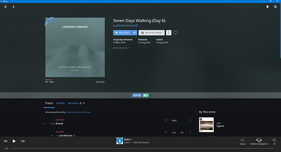Click the 56 minutes duration text
The image size is (281, 152).
[100, 82]
